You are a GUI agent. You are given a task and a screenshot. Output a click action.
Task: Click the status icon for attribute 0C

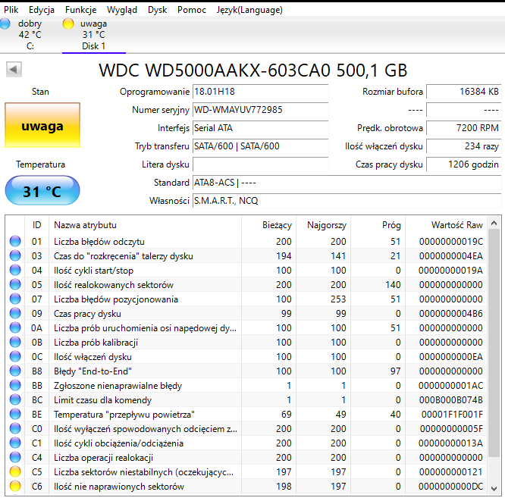15,356
